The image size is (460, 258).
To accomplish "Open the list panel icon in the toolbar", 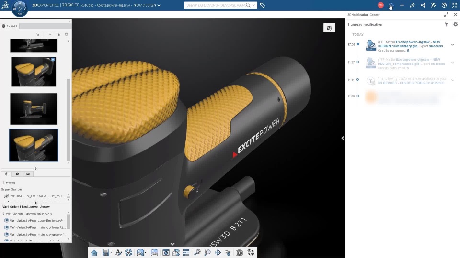I will [186, 253].
